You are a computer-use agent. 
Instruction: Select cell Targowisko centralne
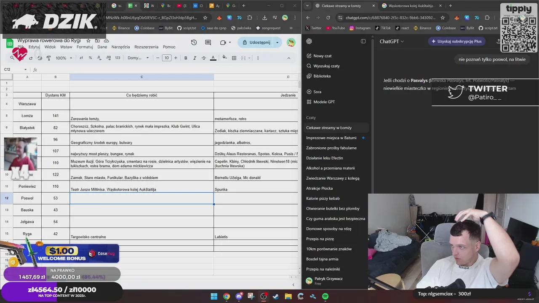[142, 234]
